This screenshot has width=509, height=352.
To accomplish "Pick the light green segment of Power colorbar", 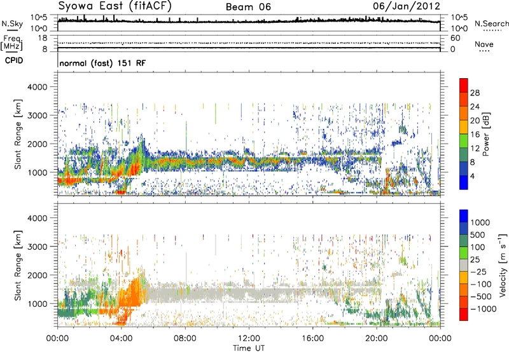I will coord(464,141).
